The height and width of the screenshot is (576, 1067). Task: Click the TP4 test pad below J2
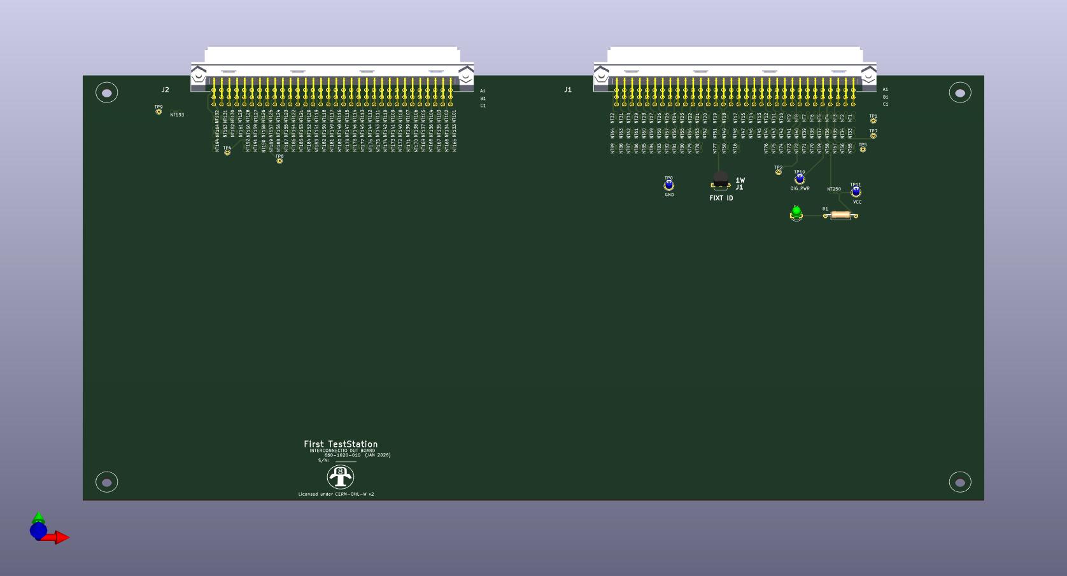[x=227, y=153]
